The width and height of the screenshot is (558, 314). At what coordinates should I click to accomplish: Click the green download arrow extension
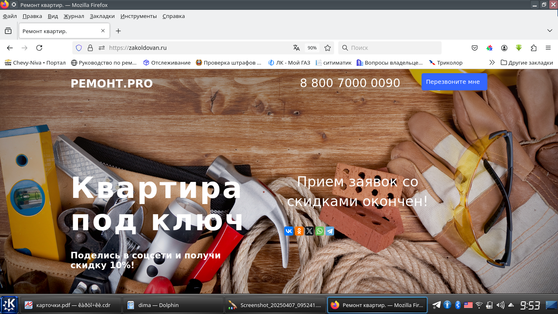click(519, 48)
